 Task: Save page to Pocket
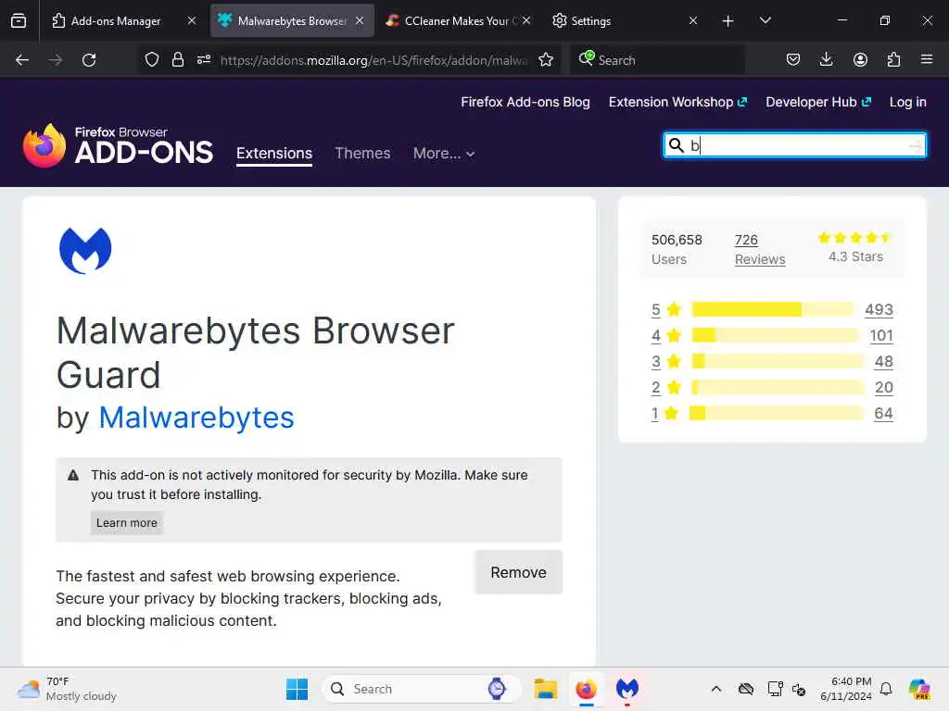pos(793,59)
